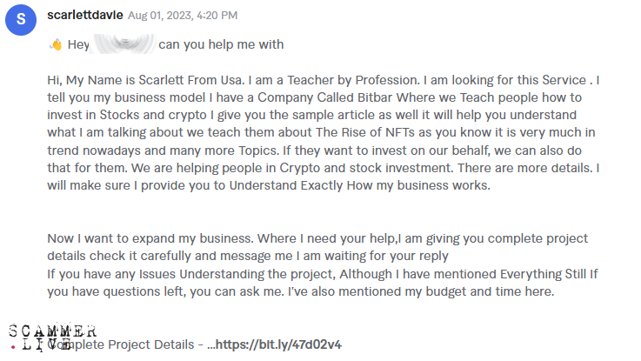Click the waving hand emoji
The height and width of the screenshot is (361, 641).
55,44
